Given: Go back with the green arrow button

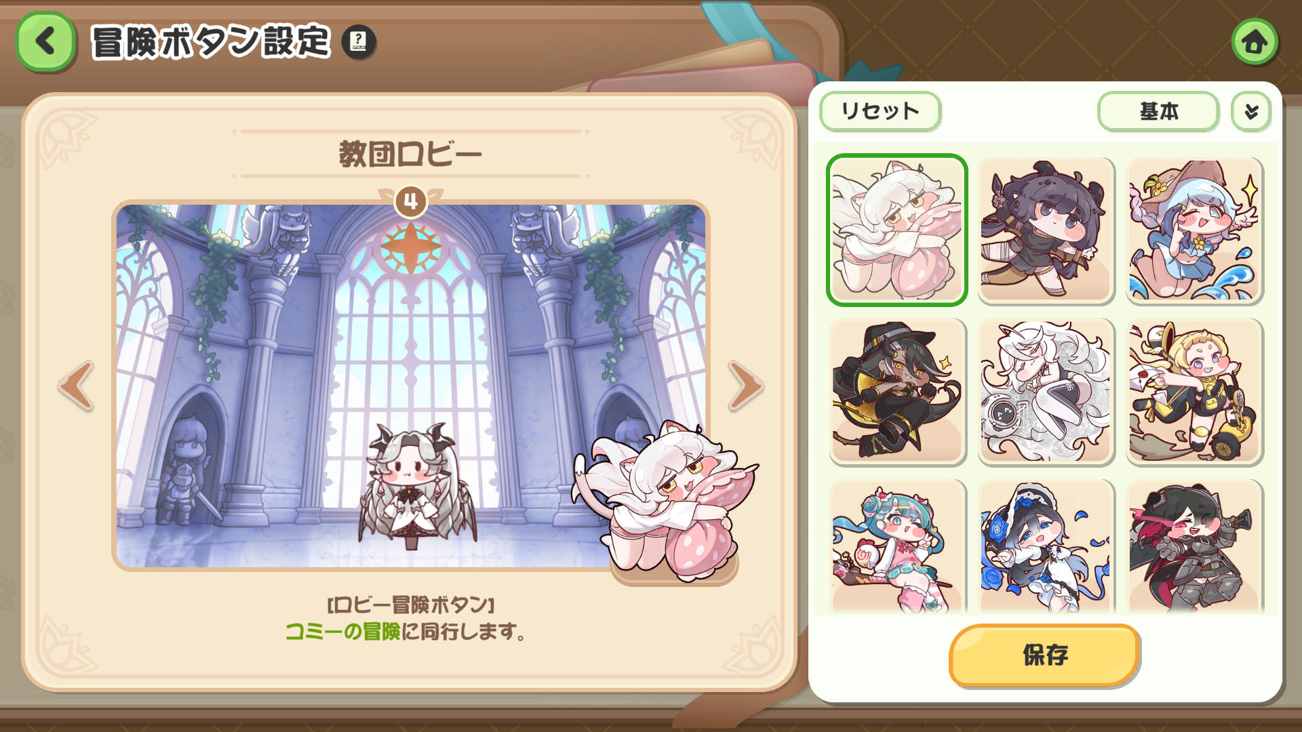Looking at the screenshot, I should click(45, 41).
